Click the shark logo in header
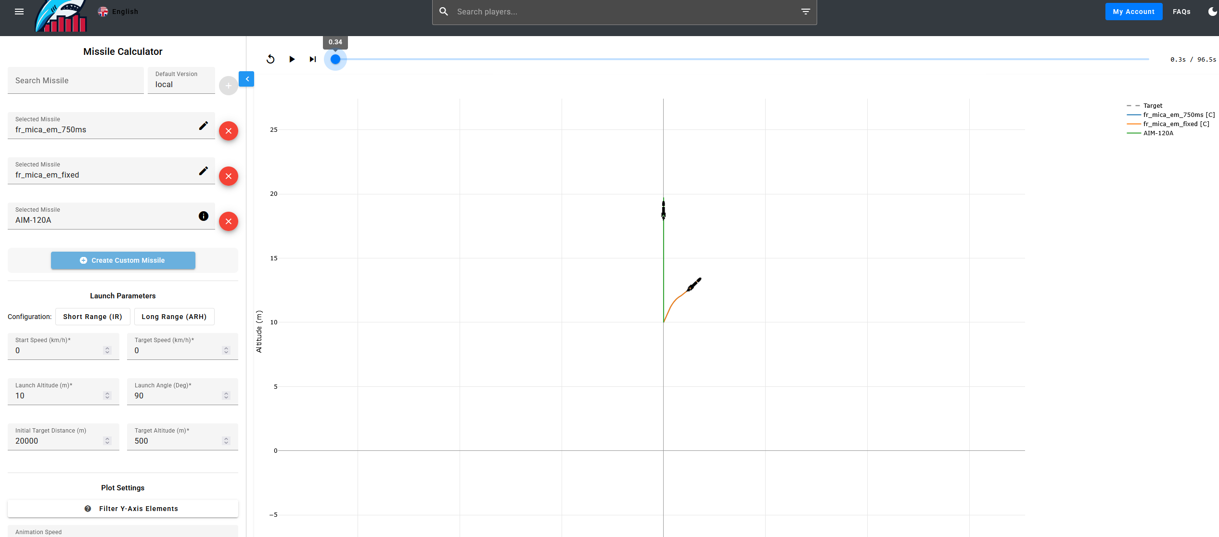Image resolution: width=1219 pixels, height=537 pixels. coord(61,16)
